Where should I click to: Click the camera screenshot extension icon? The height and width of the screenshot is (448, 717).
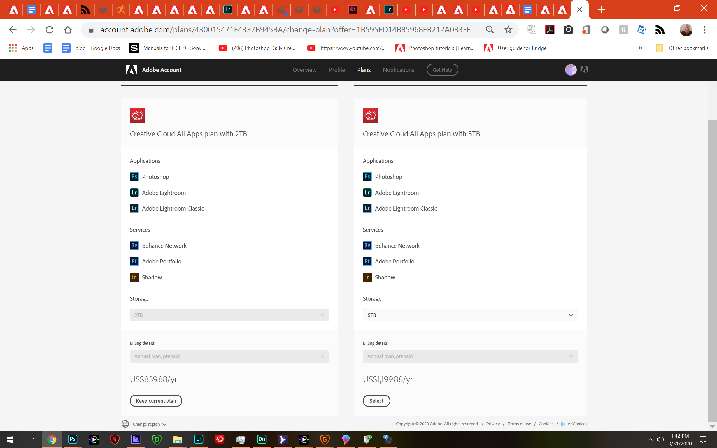tap(568, 30)
